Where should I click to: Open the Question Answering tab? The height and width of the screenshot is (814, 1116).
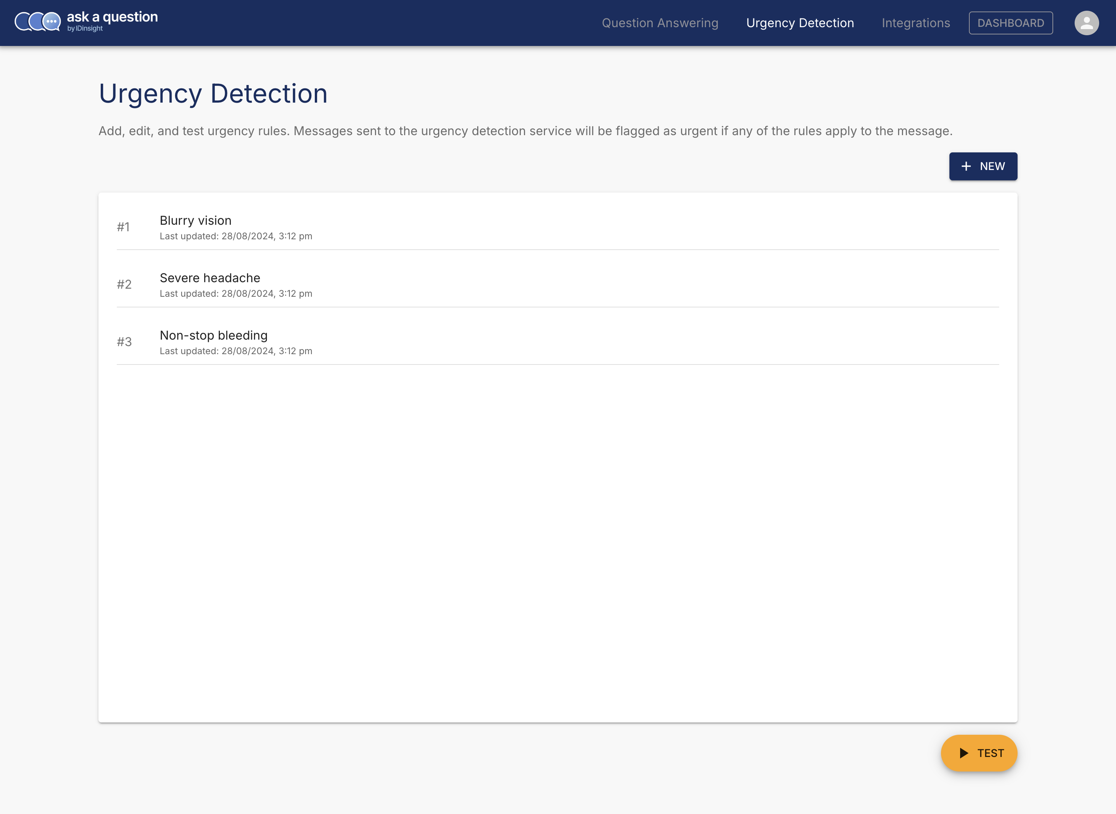(x=659, y=23)
